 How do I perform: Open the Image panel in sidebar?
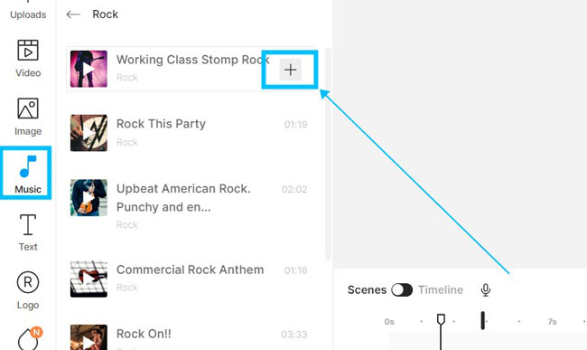28,117
